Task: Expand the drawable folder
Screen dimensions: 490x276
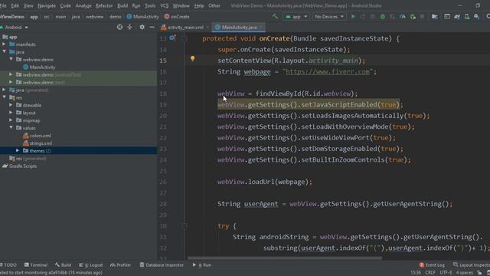Action: point(11,105)
